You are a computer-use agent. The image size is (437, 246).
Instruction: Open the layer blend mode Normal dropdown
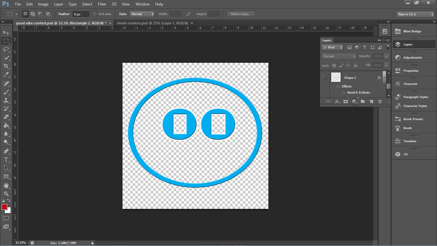339,56
